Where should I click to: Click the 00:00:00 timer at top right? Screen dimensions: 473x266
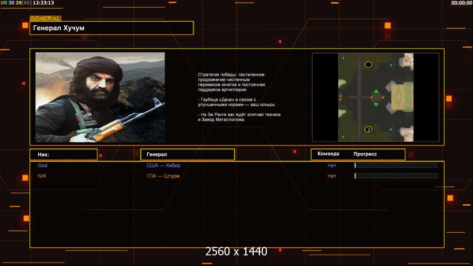[461, 3]
